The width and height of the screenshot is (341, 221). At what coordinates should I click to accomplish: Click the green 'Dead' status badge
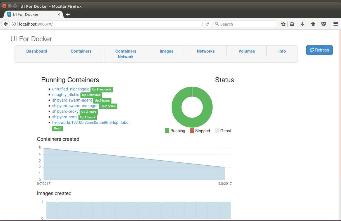click(x=58, y=128)
